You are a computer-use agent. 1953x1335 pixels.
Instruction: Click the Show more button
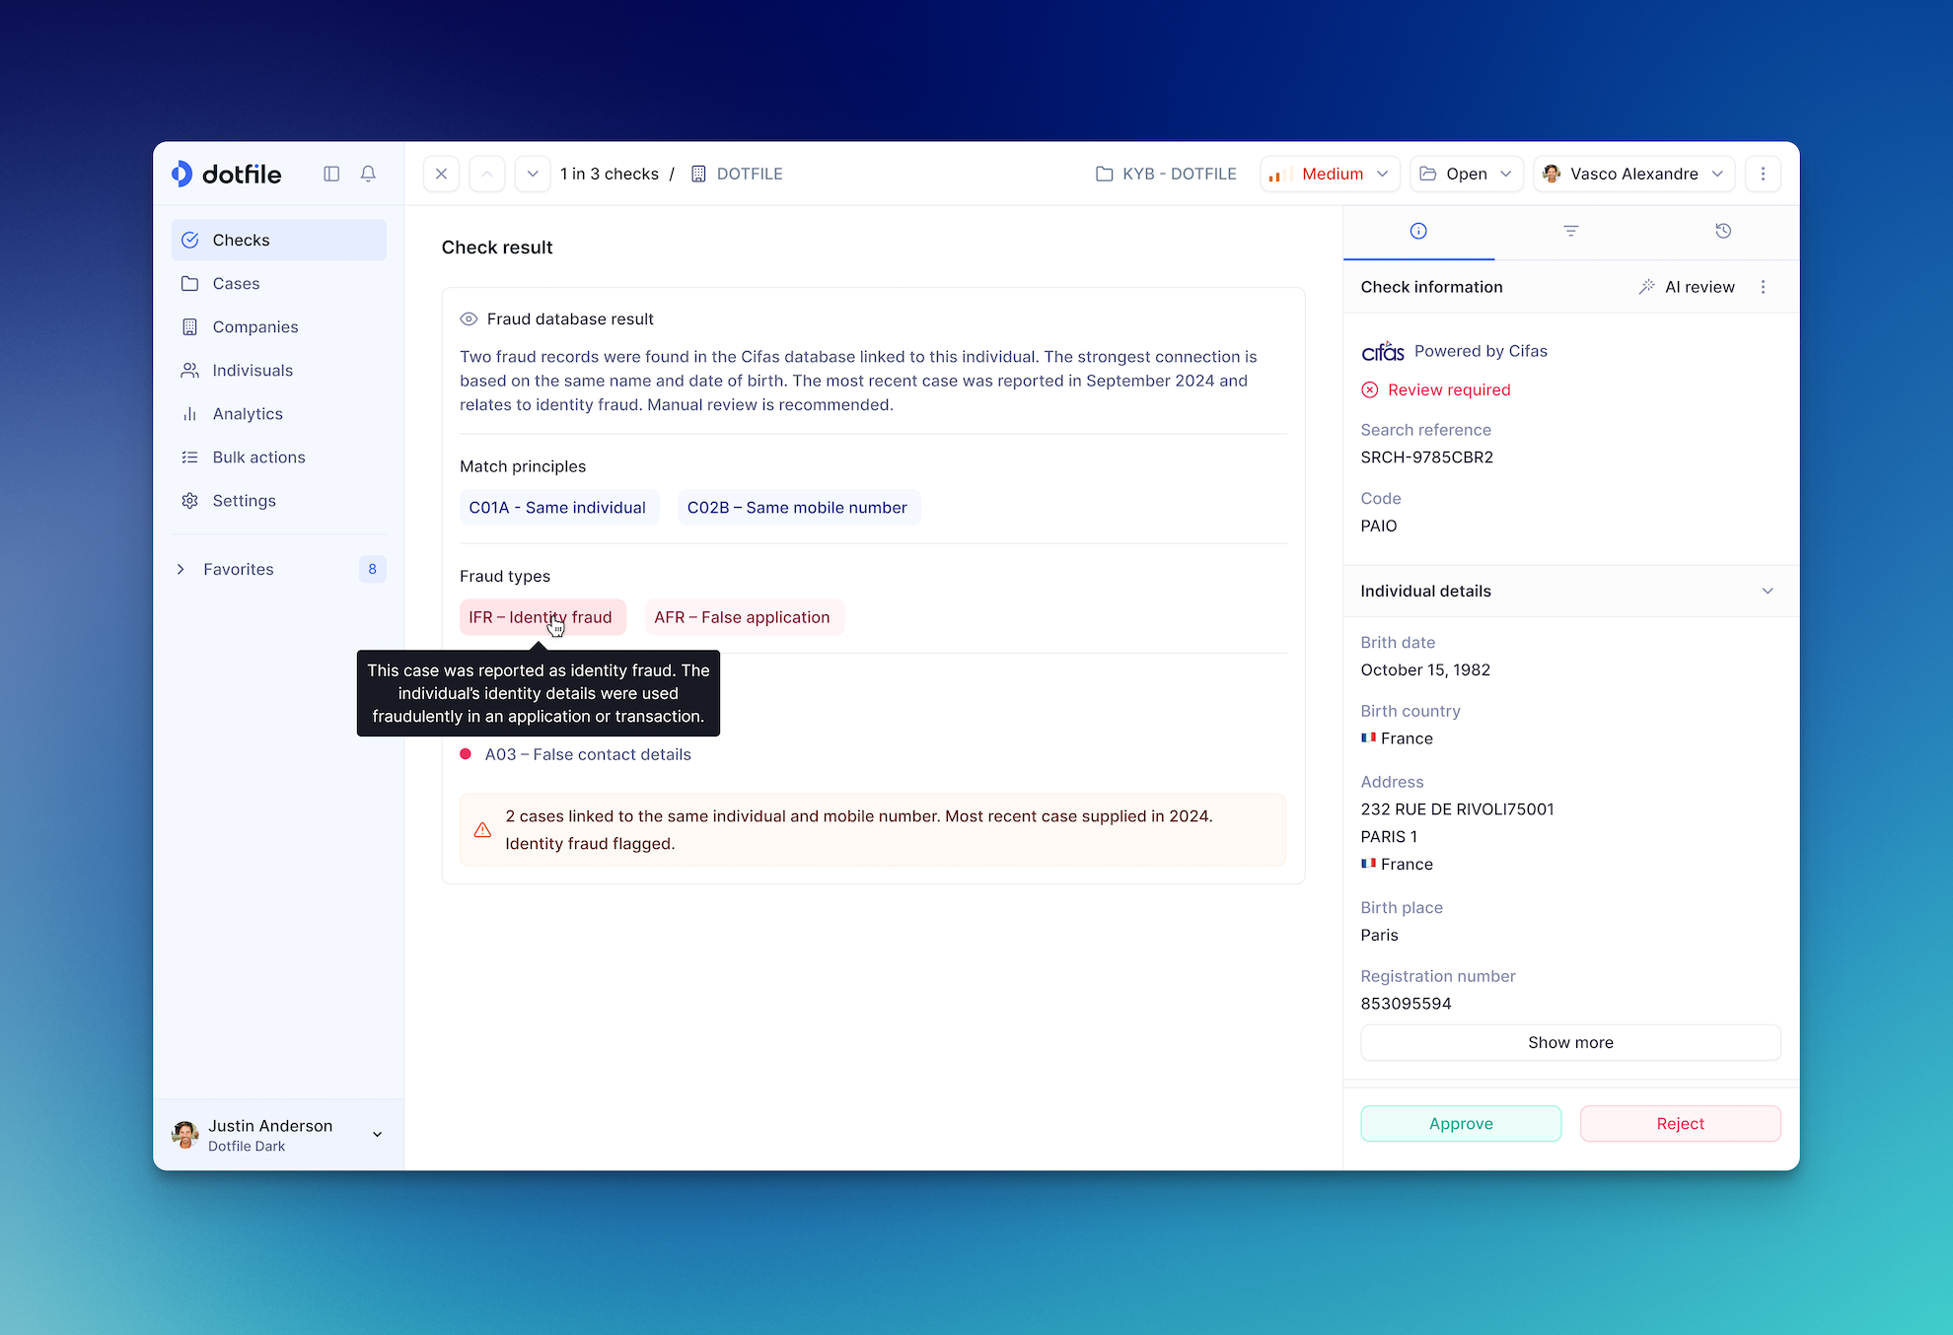[x=1569, y=1042]
